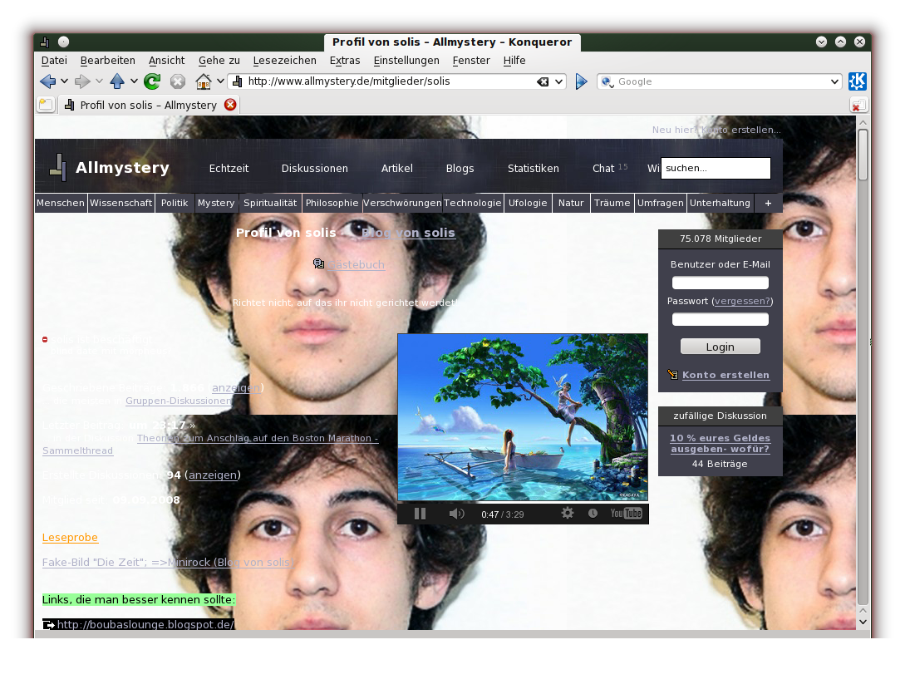Click the Up navigation arrow
Viewport: 905px width, 684px height.
[117, 81]
